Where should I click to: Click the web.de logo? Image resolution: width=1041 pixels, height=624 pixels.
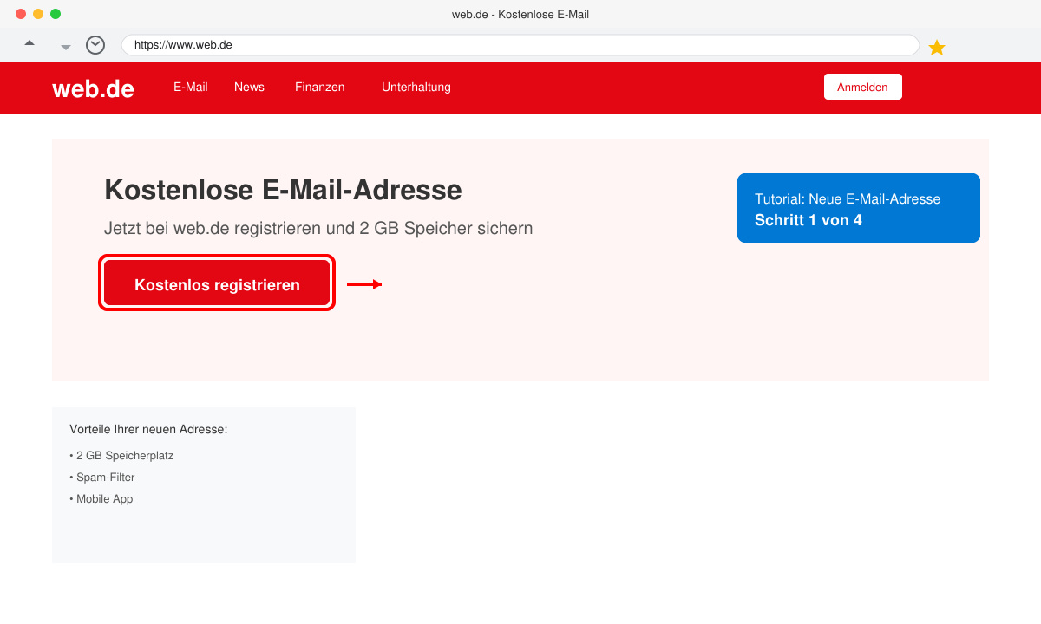(93, 88)
